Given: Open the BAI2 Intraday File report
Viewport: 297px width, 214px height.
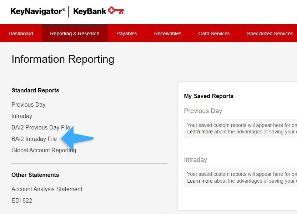Looking at the screenshot, I should (x=34, y=139).
